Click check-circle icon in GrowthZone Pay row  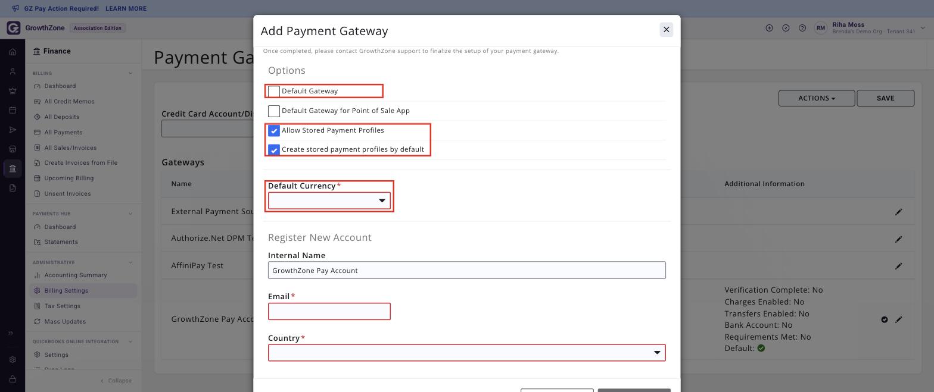tap(885, 319)
